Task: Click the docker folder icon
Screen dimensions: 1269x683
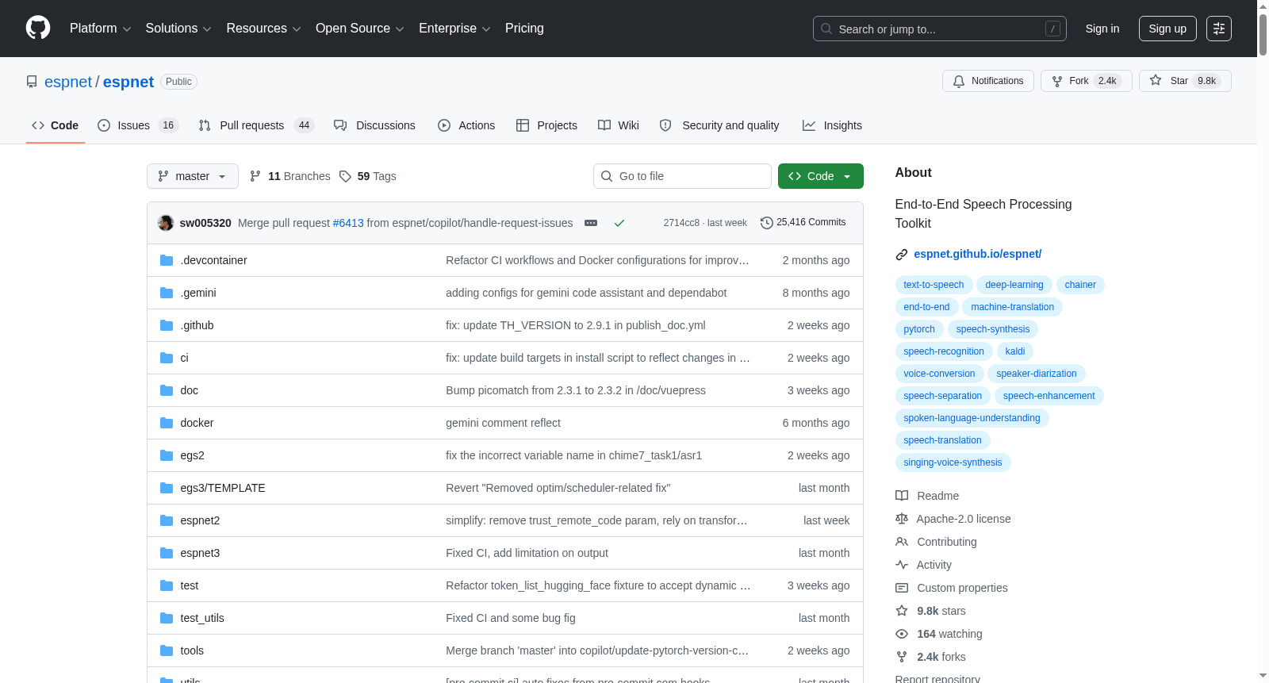Action: pyautogui.click(x=167, y=423)
